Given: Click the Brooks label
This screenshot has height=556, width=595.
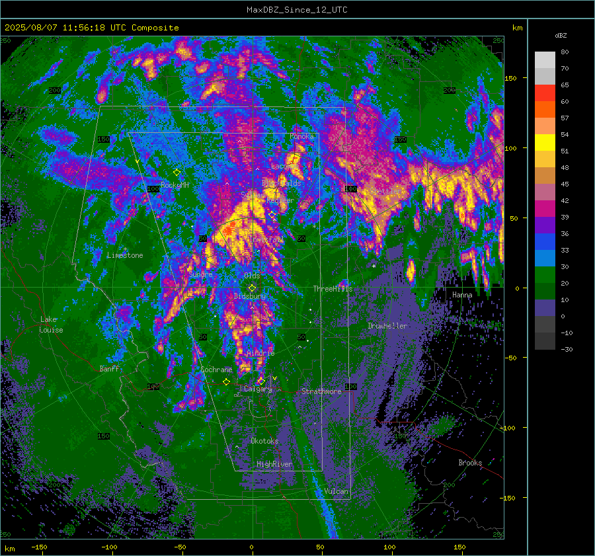Looking at the screenshot, I should tap(470, 463).
